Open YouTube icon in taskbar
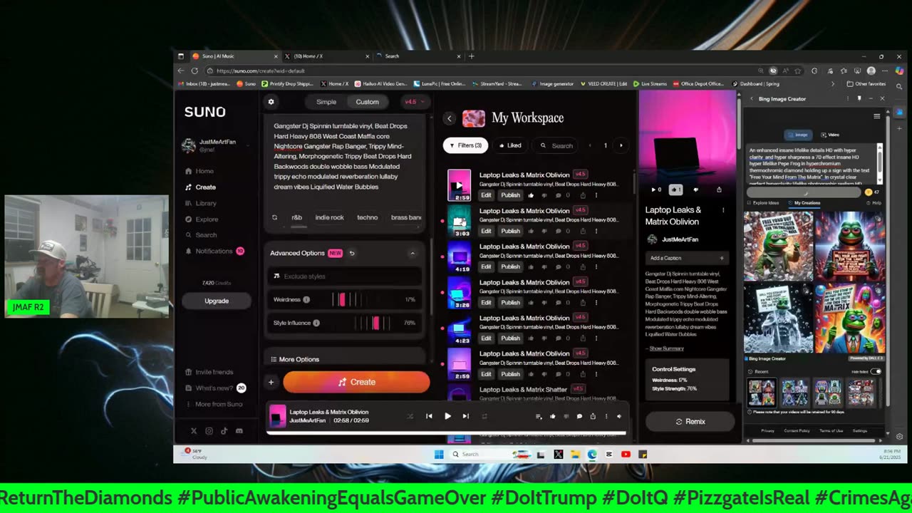The height and width of the screenshot is (513, 912). pyautogui.click(x=626, y=454)
